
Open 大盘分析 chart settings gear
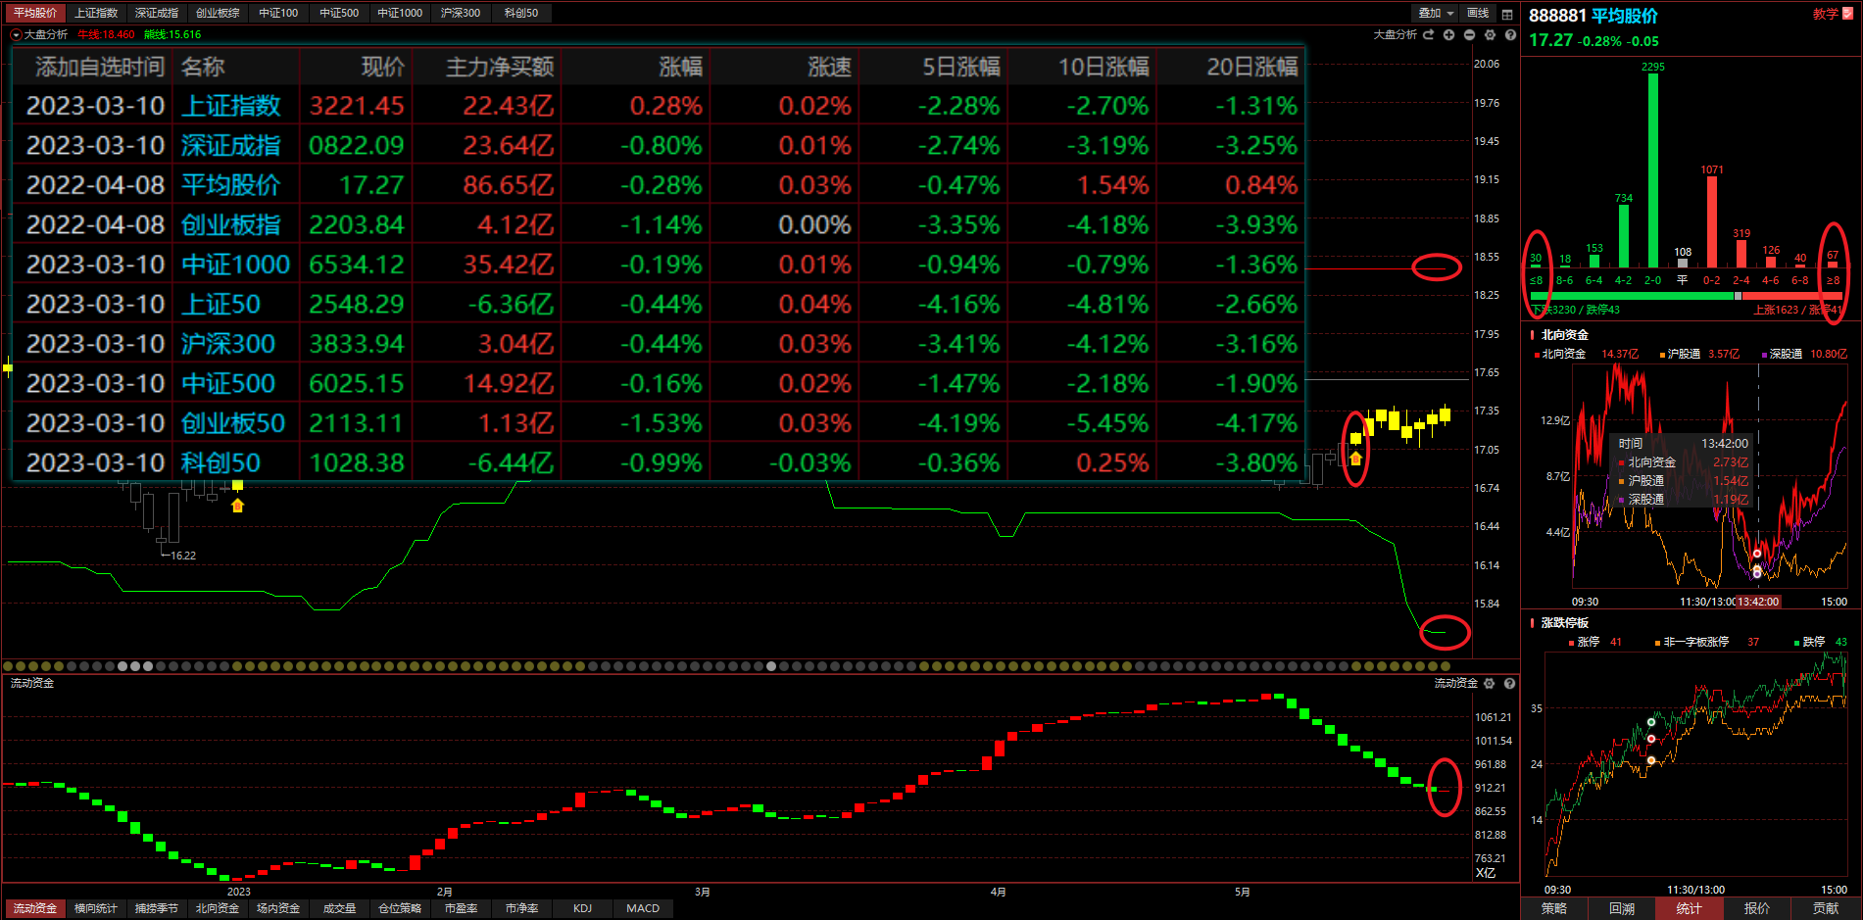(1490, 34)
